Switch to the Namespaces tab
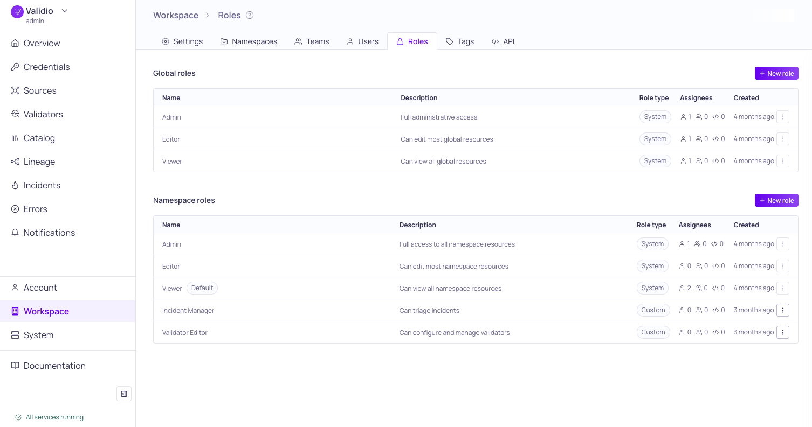The width and height of the screenshot is (812, 427). pos(249,41)
